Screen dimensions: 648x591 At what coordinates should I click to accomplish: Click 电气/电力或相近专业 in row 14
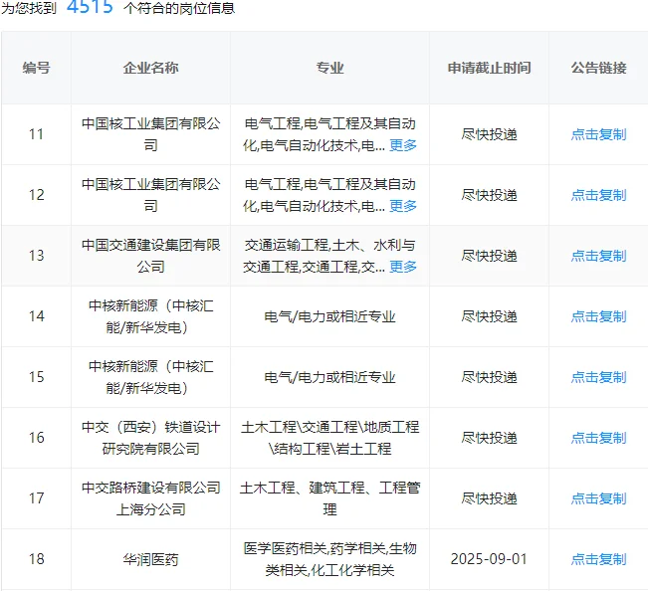(x=329, y=316)
